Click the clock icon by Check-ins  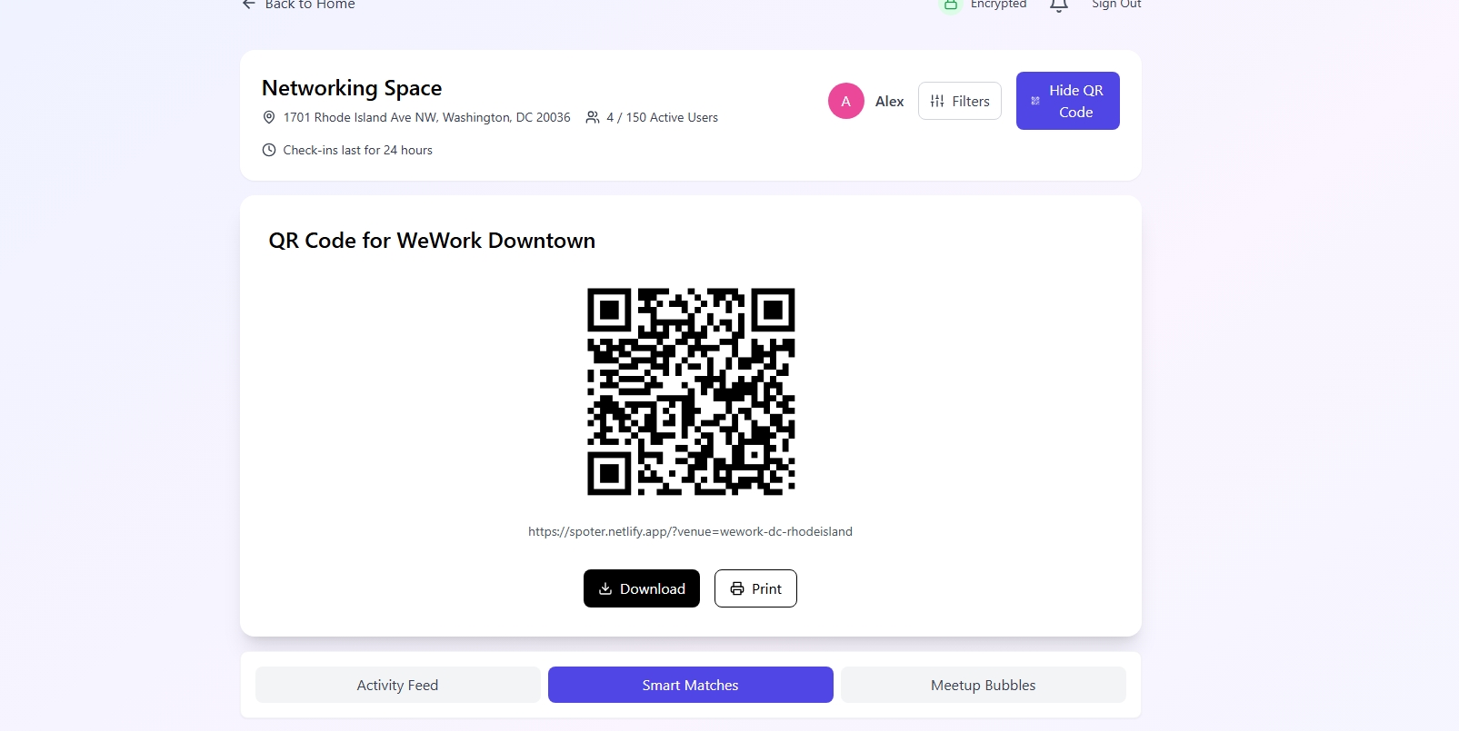[269, 150]
